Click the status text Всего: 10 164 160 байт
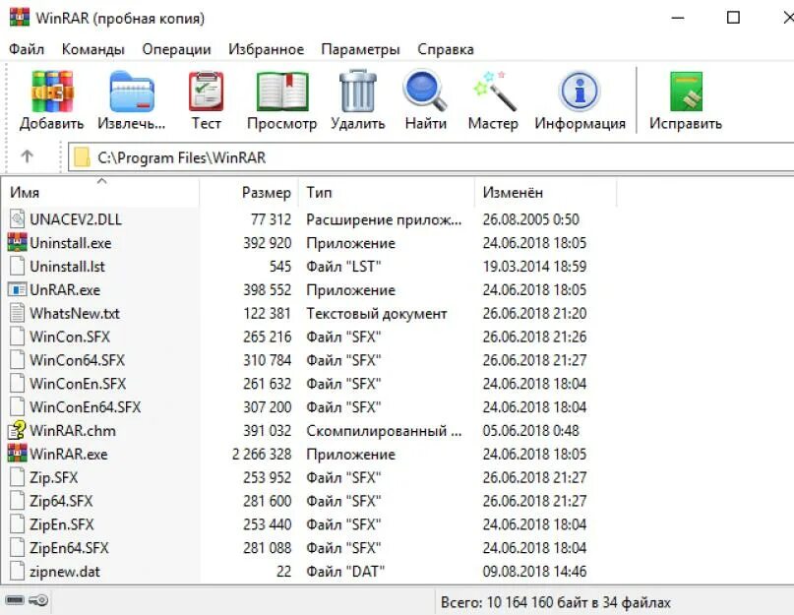Image resolution: width=794 pixels, height=615 pixels. coord(556,602)
